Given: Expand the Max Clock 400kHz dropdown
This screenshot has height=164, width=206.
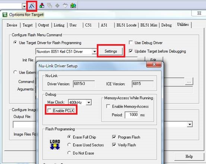Looking at the screenshot, I should [x=89, y=102].
